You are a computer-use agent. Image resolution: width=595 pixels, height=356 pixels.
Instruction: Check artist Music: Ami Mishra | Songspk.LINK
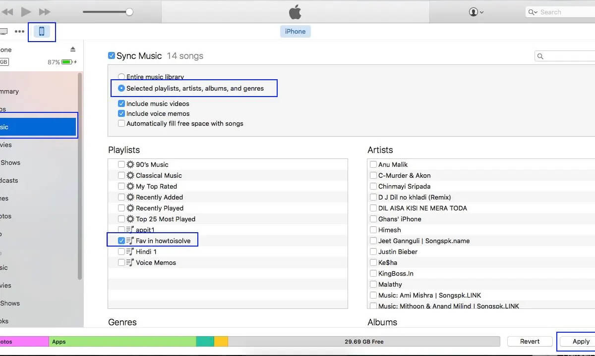(x=373, y=295)
